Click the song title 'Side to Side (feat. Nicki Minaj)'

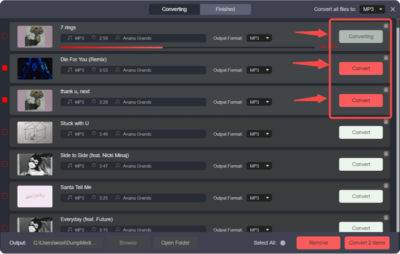tap(94, 155)
